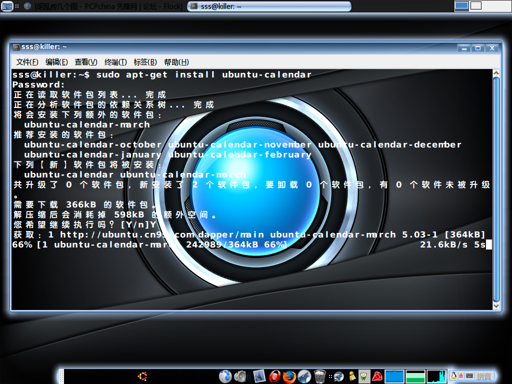Click 'ubuntu-calendar-february' package name
512x384 pixels.
coord(240,155)
